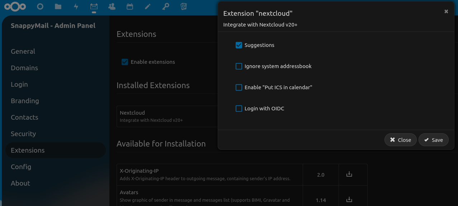This screenshot has height=206, width=458.
Task: Open the Passwords key icon
Action: point(166,6)
